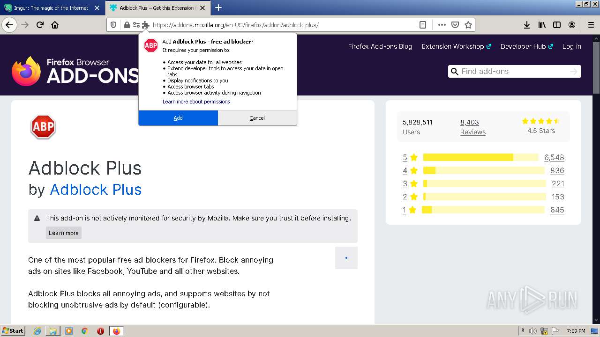The width and height of the screenshot is (600, 337).
Task: Click the site security padlock icon
Action: tap(127, 25)
